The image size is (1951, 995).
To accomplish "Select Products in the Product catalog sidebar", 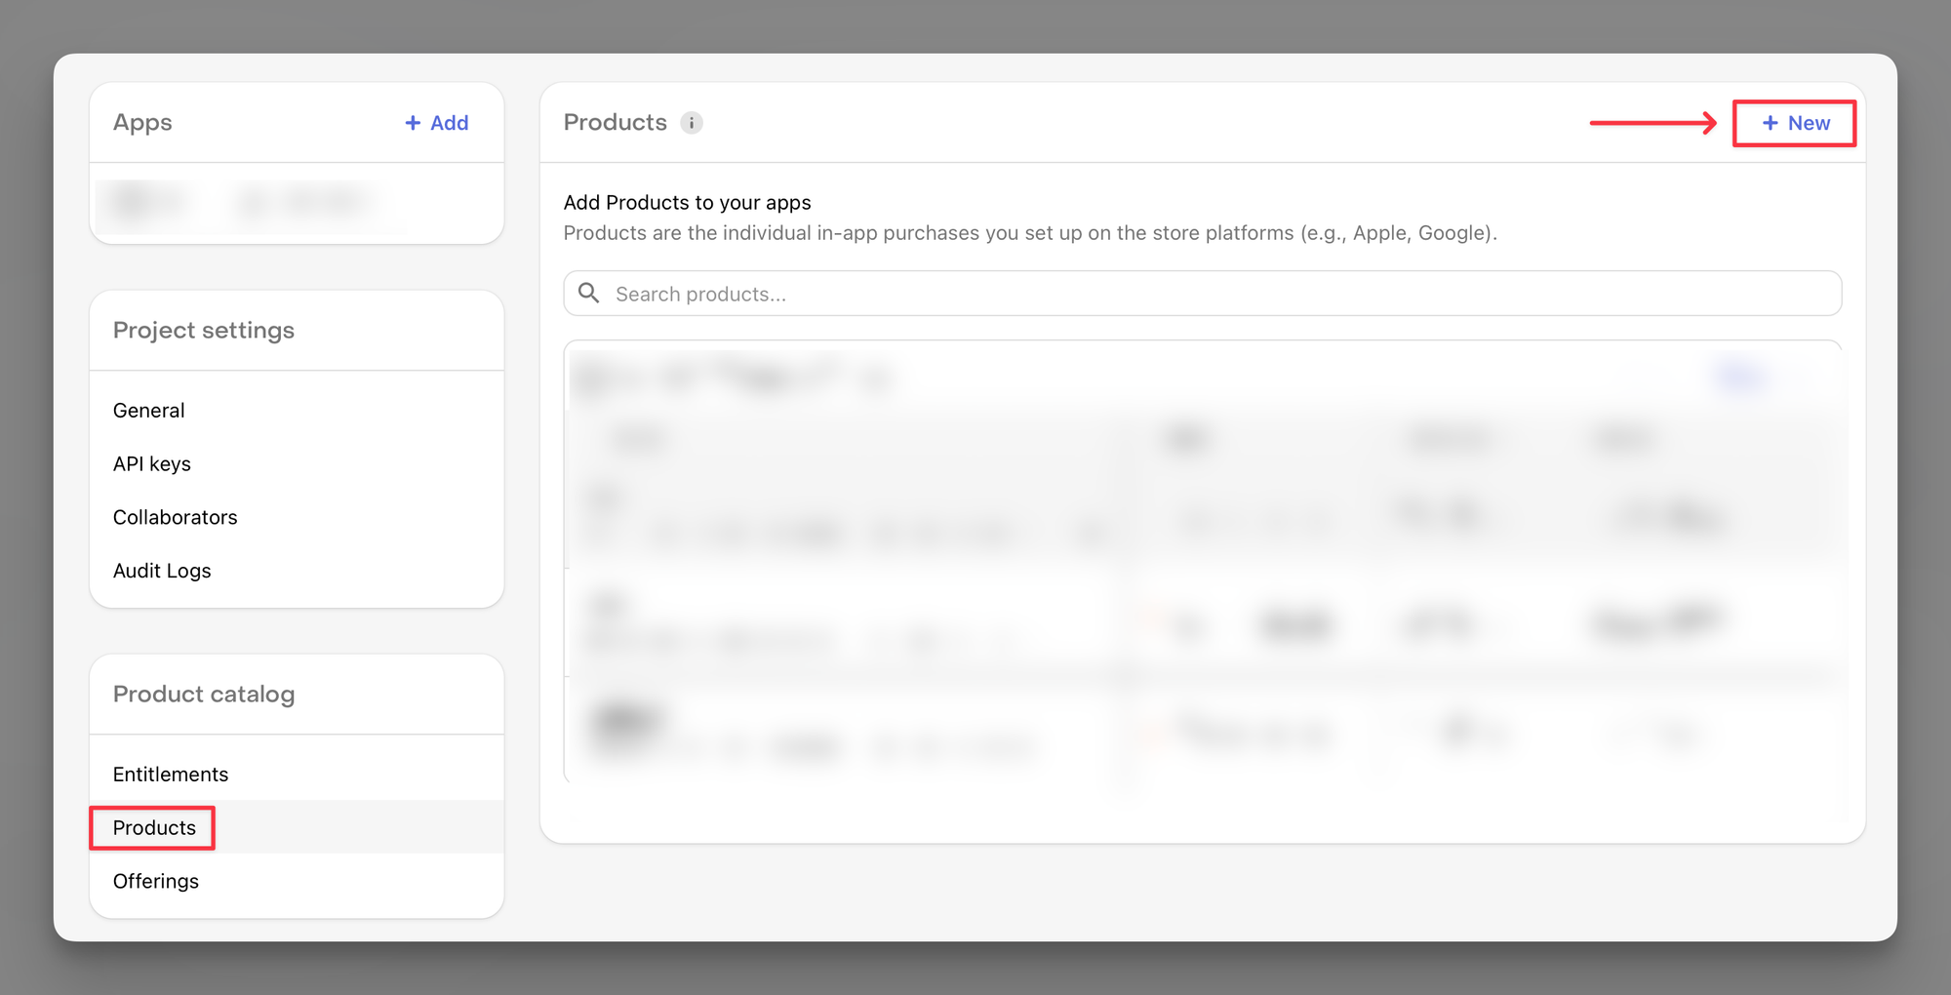I will tap(154, 828).
